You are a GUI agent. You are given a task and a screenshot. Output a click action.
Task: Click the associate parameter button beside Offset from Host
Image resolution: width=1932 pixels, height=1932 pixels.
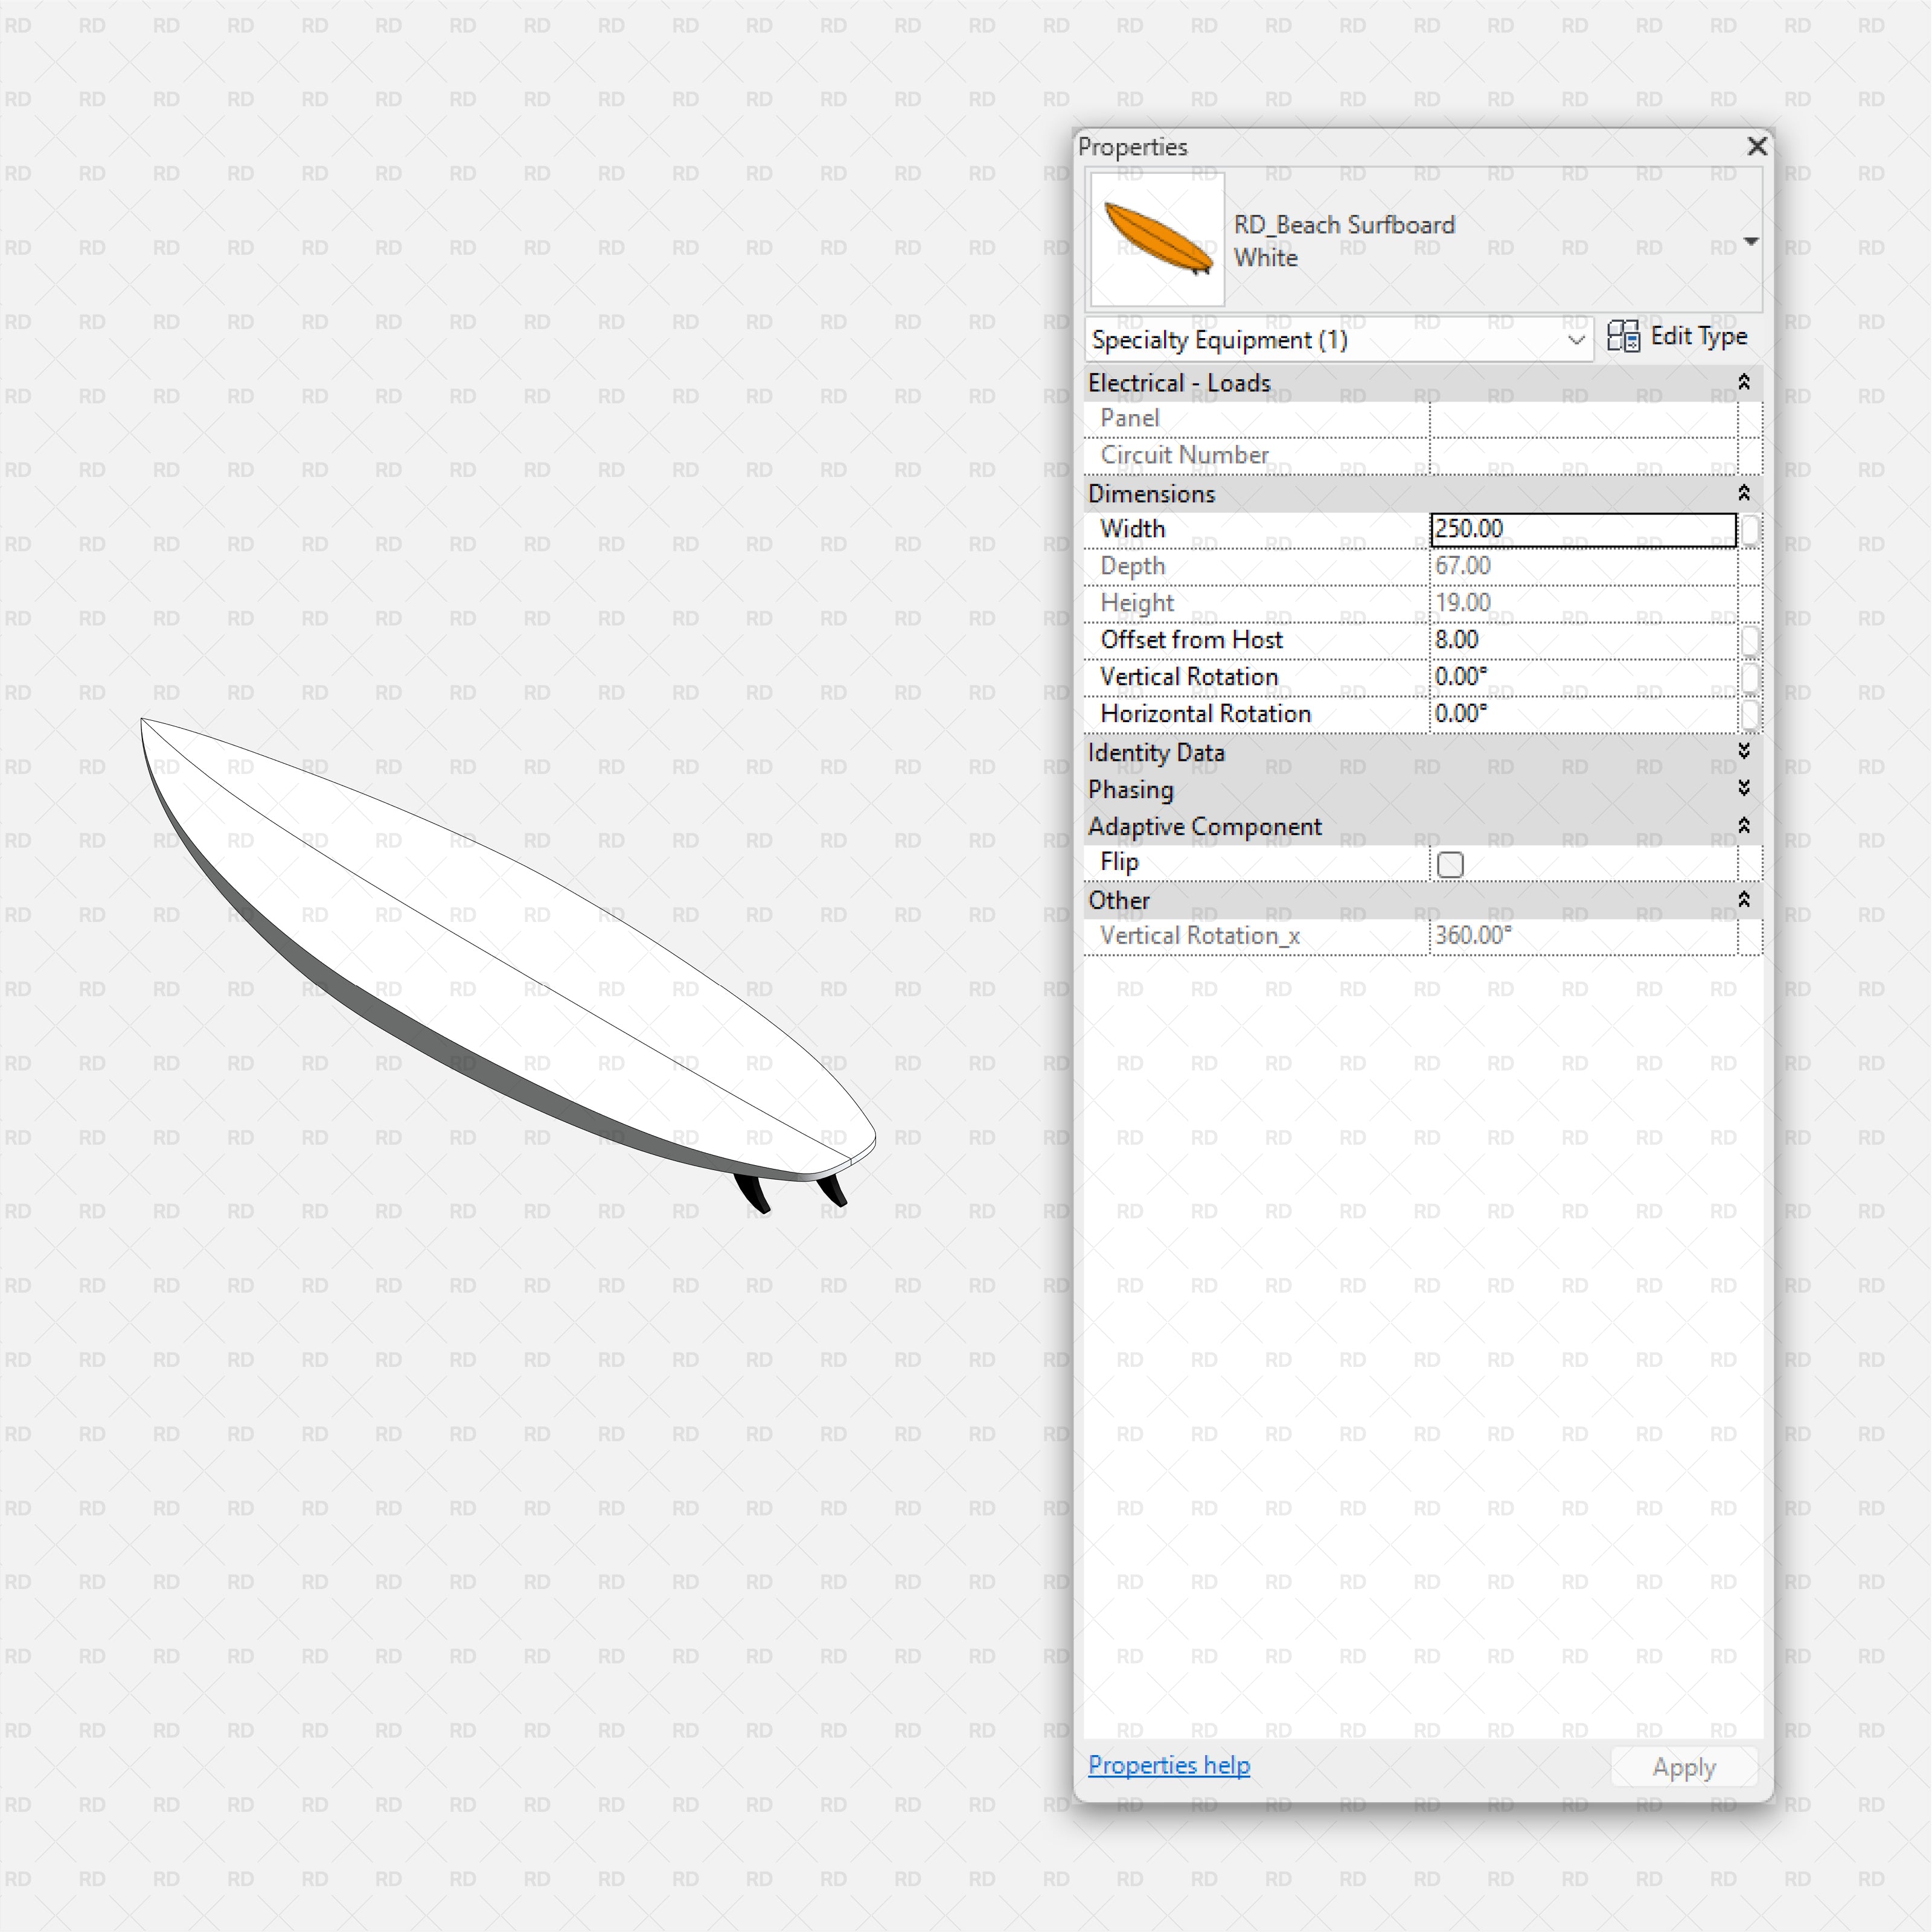point(1751,640)
